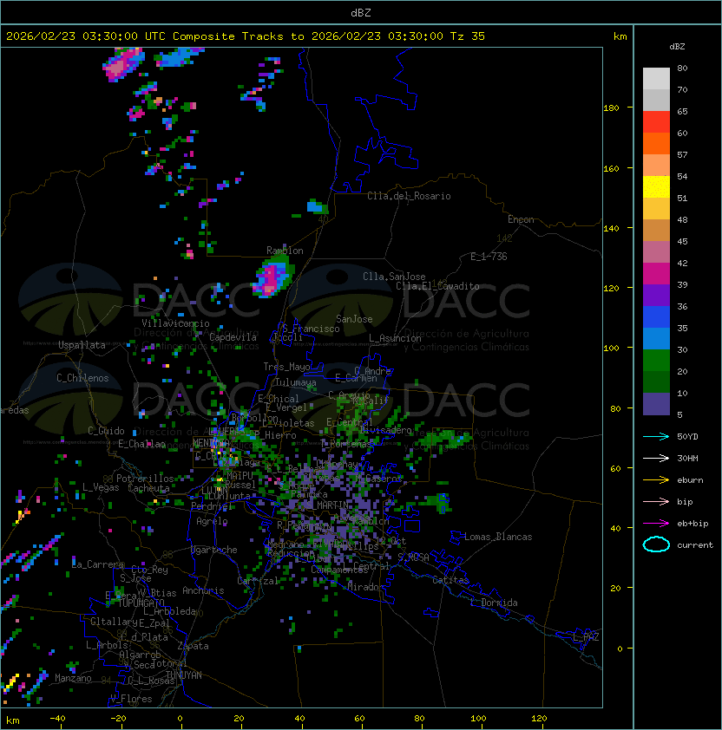Screen dimensions: 722x730
Task: Click the 'Ugarteche' place label
Action: click(x=214, y=550)
